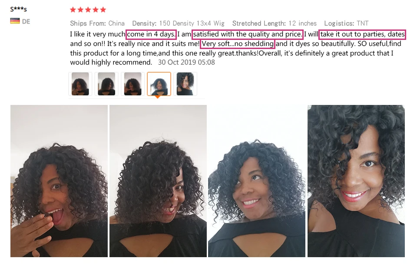The width and height of the screenshot is (417, 268).
Task: Click the review date 30 Oct 2019
Action: (x=186, y=62)
